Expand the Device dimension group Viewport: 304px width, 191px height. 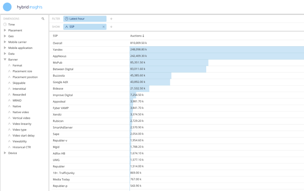click(5, 153)
